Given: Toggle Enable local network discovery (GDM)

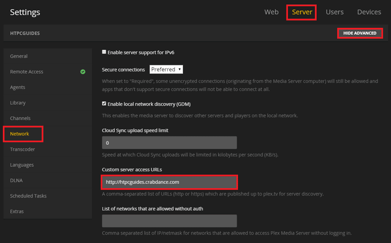Looking at the screenshot, I should click(x=104, y=104).
